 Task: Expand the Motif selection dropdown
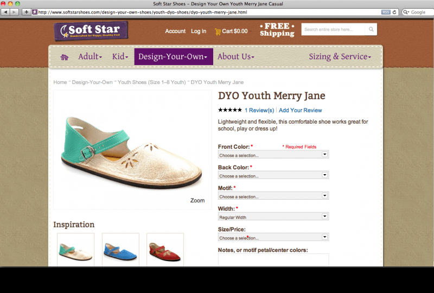click(273, 196)
